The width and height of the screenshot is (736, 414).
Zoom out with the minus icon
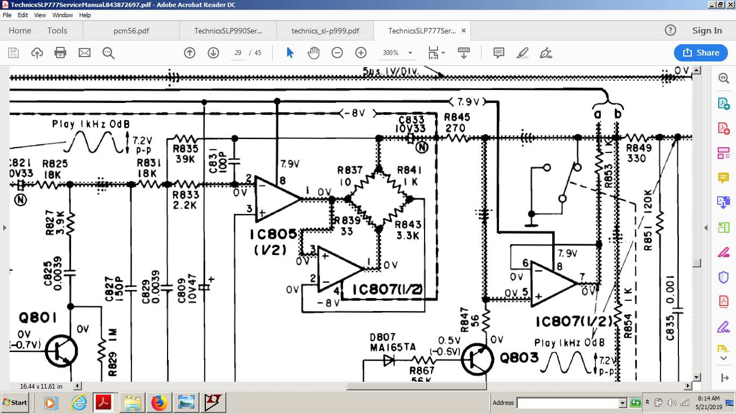click(x=337, y=53)
